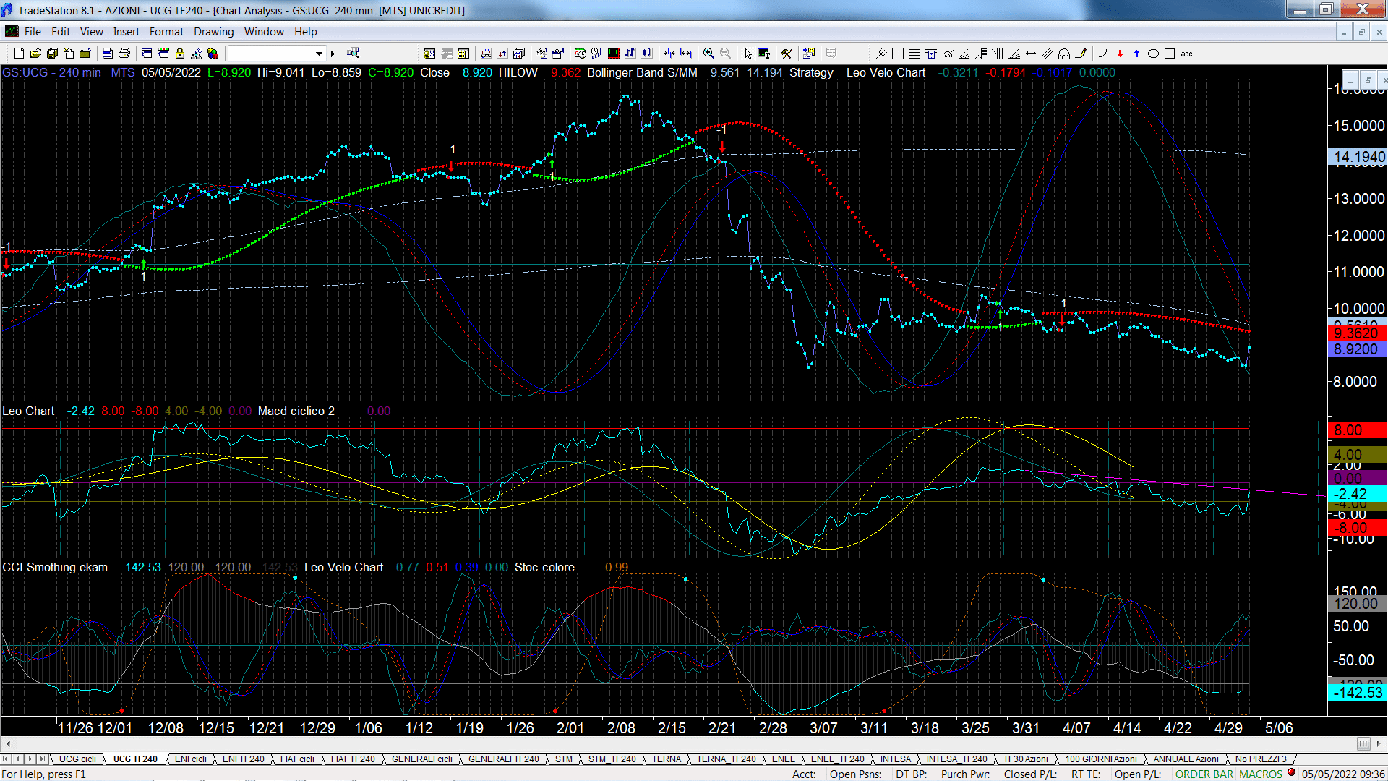Click the 9.3620 red price label

(1358, 333)
